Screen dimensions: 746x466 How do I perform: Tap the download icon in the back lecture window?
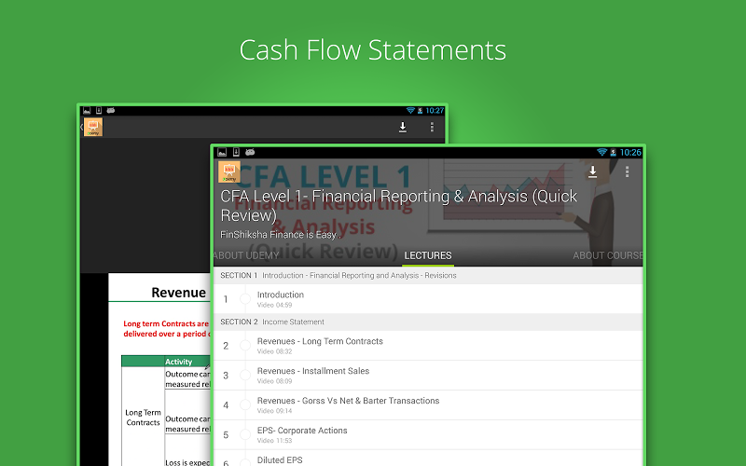[403, 127]
